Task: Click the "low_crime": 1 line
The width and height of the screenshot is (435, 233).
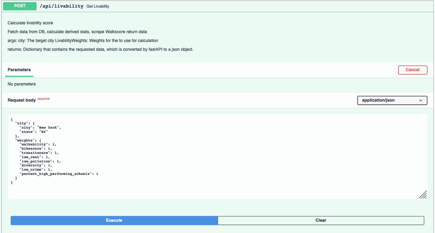Action: pos(36,169)
